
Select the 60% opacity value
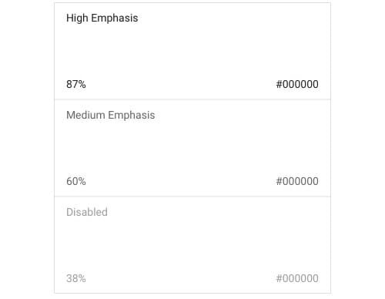tap(76, 181)
